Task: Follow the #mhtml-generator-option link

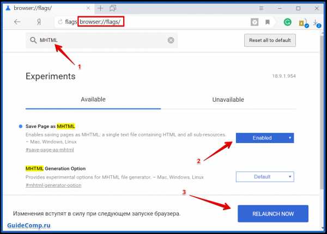Action: (x=53, y=185)
